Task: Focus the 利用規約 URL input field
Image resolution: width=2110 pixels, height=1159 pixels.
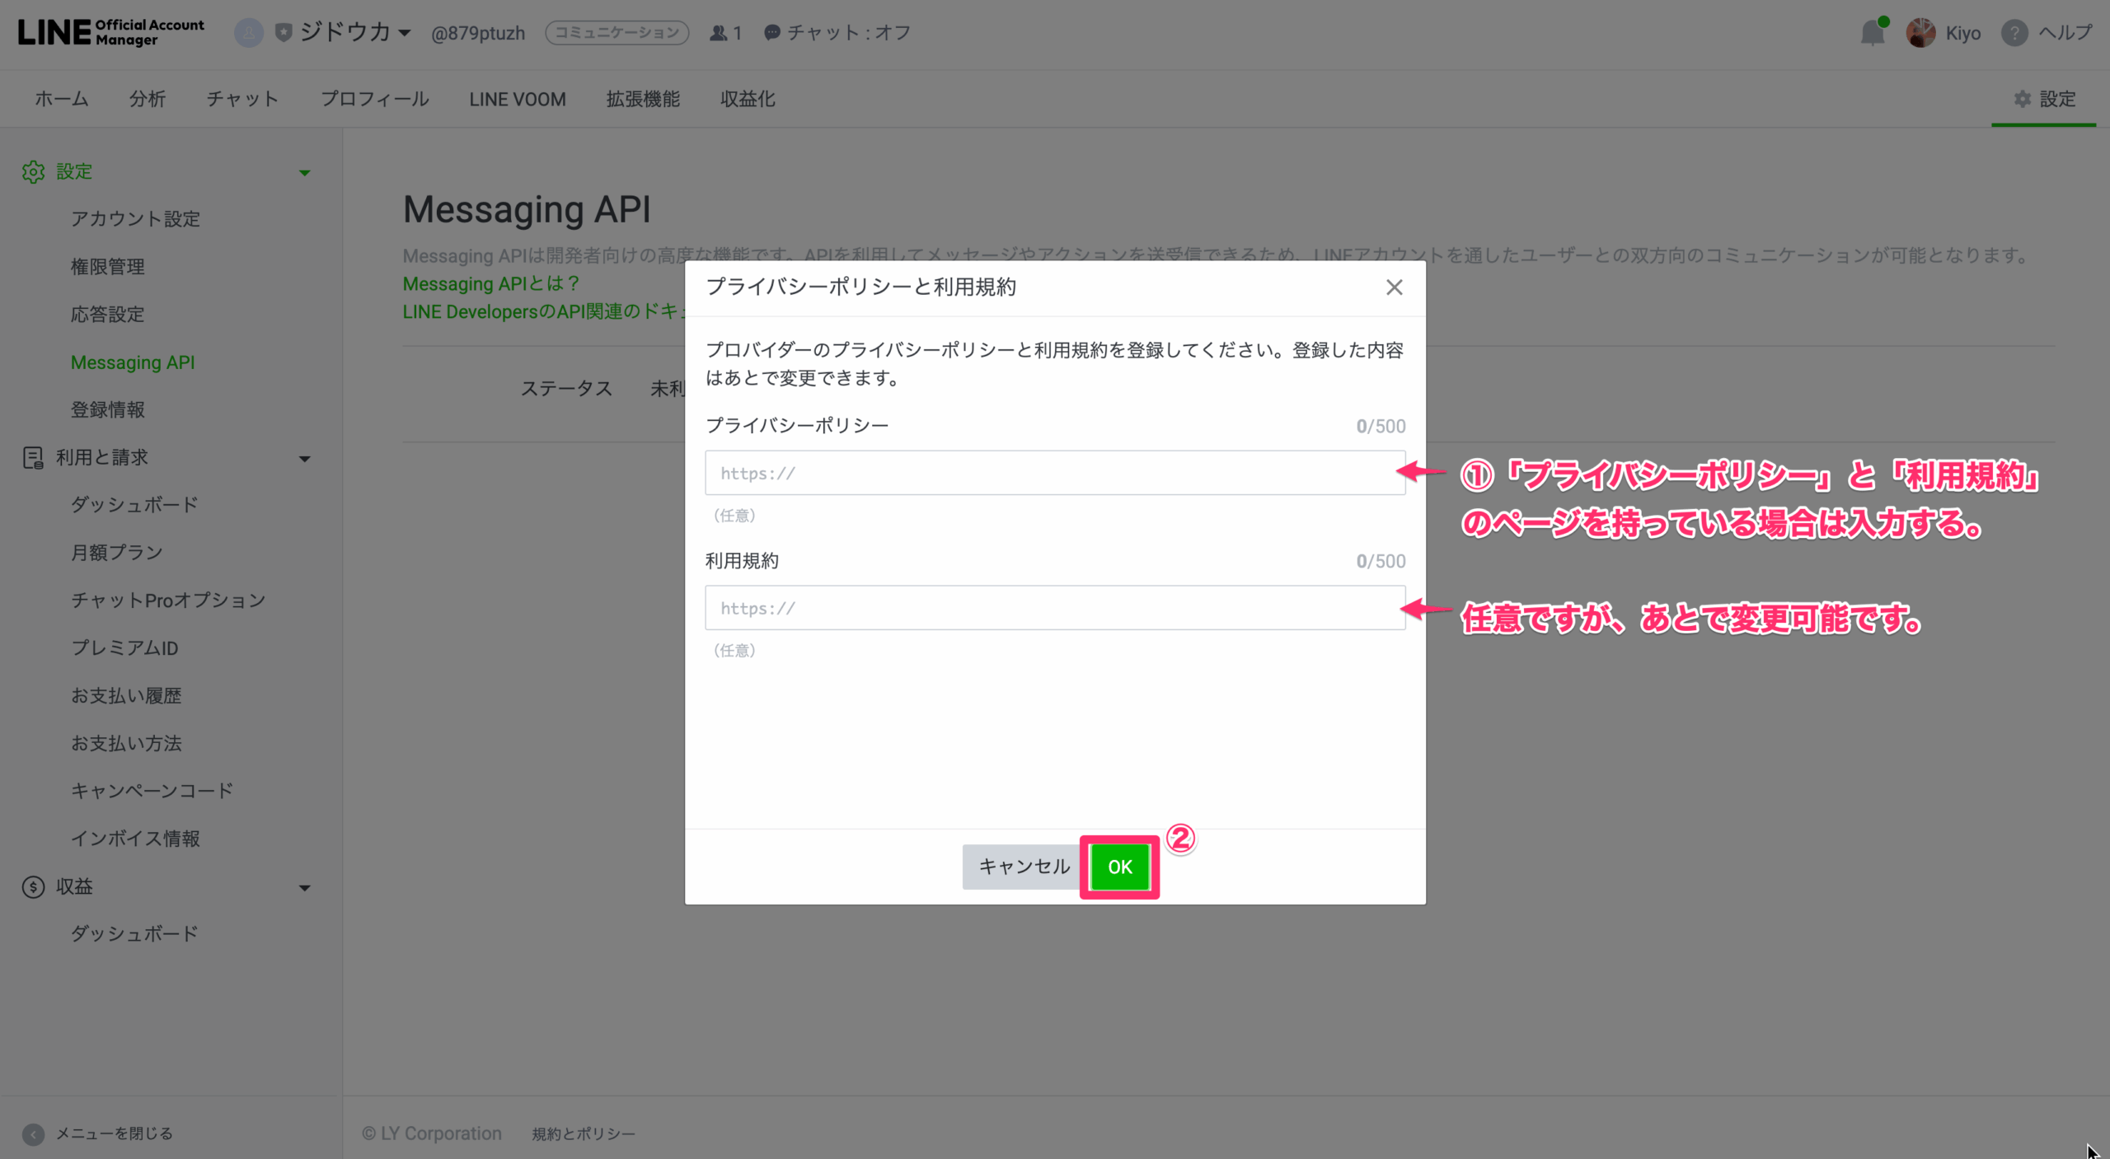Action: point(1055,608)
